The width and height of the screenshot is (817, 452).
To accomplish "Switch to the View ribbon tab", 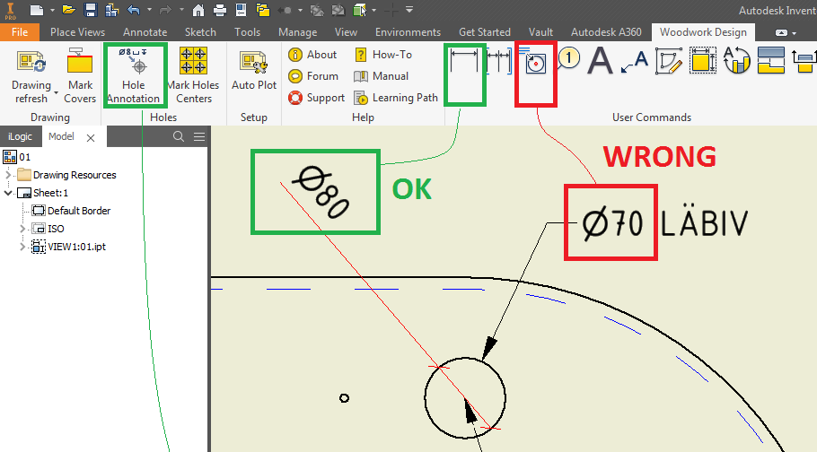I will point(346,32).
